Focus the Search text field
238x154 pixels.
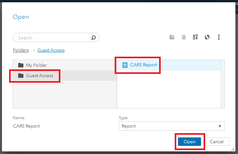52,38
